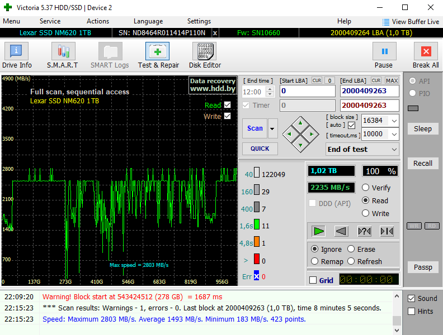Pause the running scan
This screenshot has height=335, width=443.
click(384, 51)
